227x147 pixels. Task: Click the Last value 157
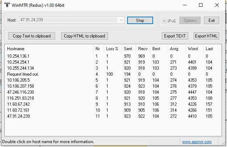click(x=209, y=104)
